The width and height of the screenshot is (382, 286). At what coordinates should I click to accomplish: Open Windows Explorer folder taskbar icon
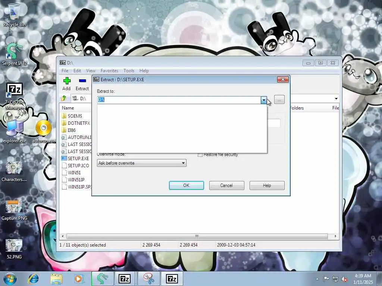56,279
